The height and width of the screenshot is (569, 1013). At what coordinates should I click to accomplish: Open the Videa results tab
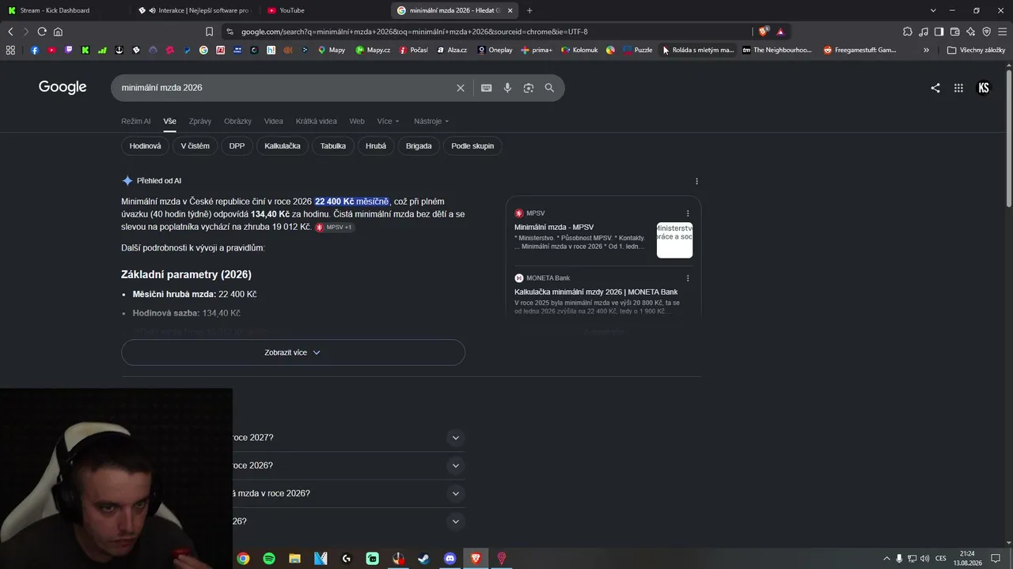274,121
